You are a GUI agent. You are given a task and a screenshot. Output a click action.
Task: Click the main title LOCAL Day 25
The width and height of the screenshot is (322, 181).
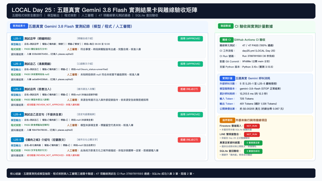pos(104,10)
